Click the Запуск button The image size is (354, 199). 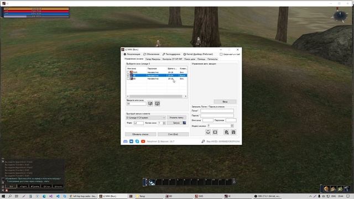(x=176, y=123)
